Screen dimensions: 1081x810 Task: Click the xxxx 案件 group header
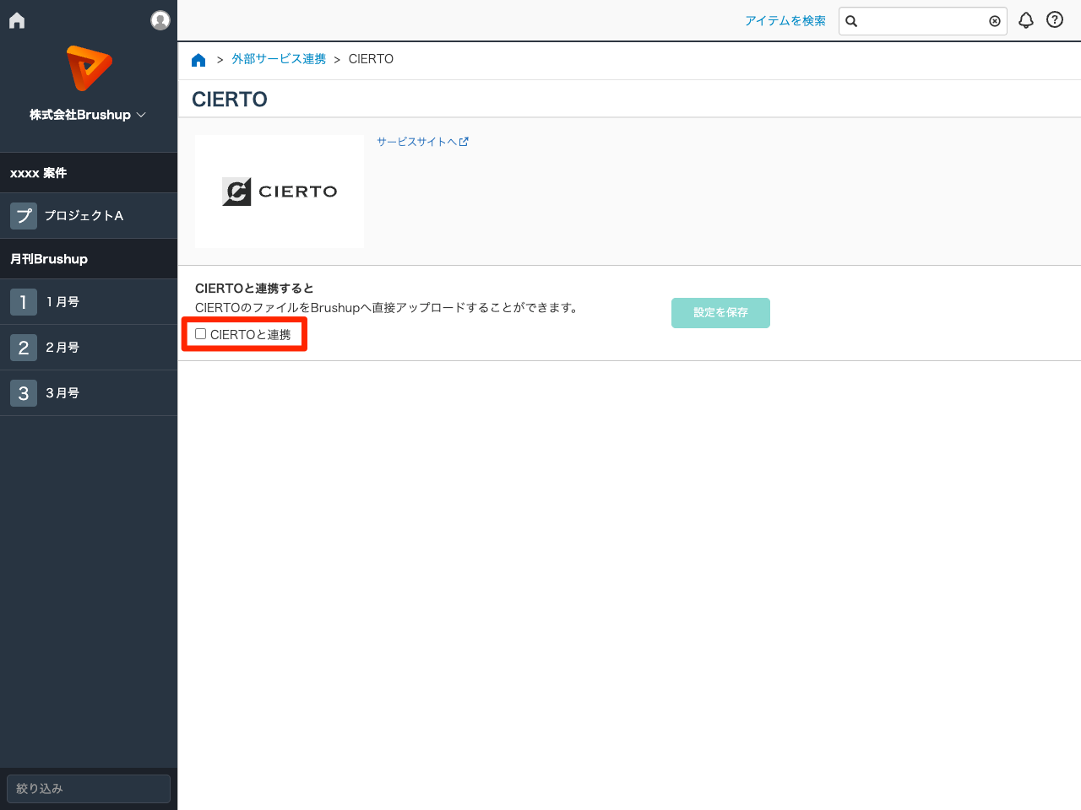point(89,173)
